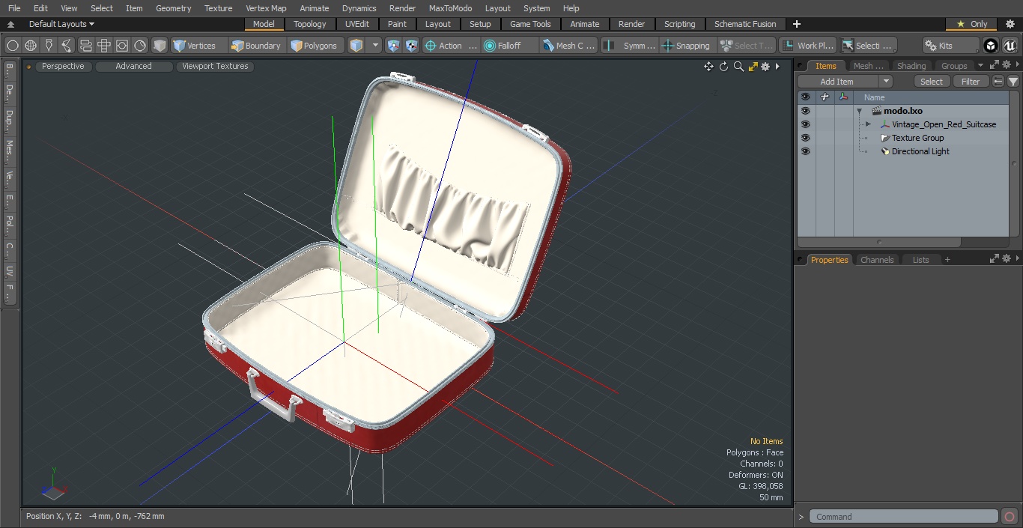The image size is (1023, 528).
Task: Toggle visibility of Texture Group
Action: (805, 138)
